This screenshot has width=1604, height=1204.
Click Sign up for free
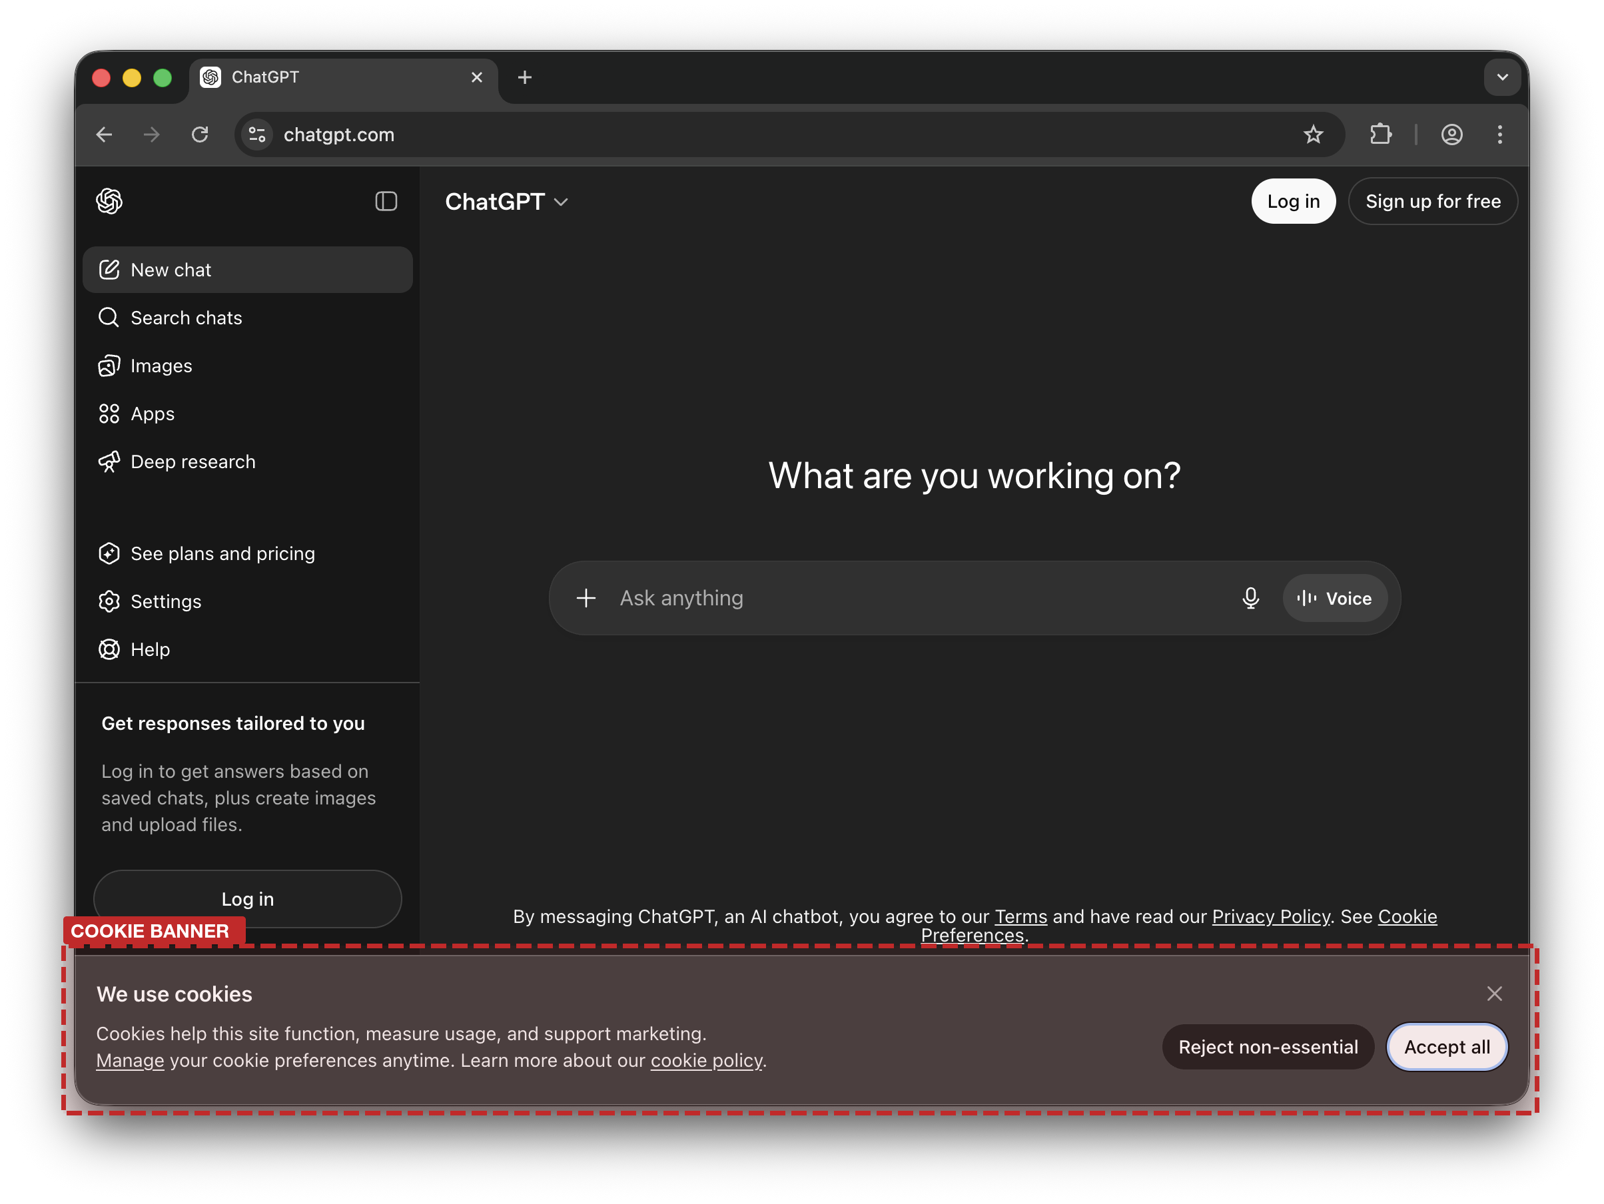coord(1433,202)
